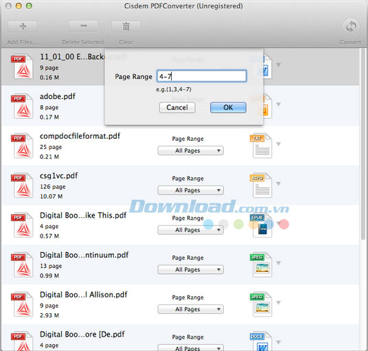Select file name Digital Boo...ntinuum.pdf
Image resolution: width=368 pixels, height=351 pixels.
84,256
